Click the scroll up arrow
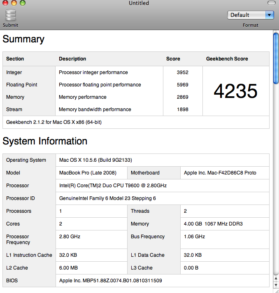279x293 pixels. 276,279
